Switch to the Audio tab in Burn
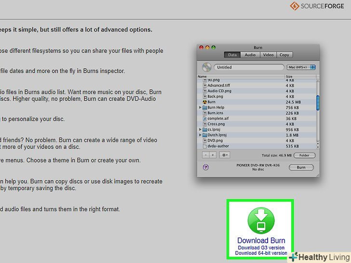The image size is (351, 263). point(250,55)
